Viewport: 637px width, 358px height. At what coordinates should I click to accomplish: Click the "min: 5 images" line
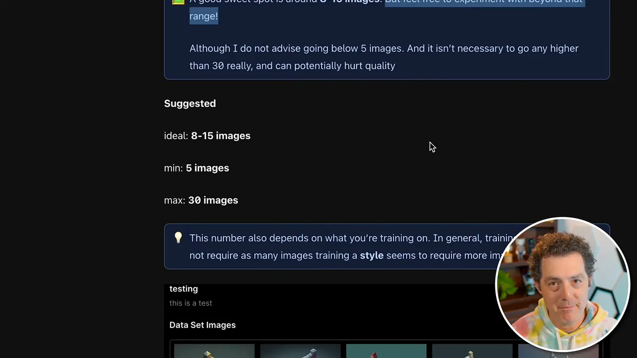tap(196, 168)
